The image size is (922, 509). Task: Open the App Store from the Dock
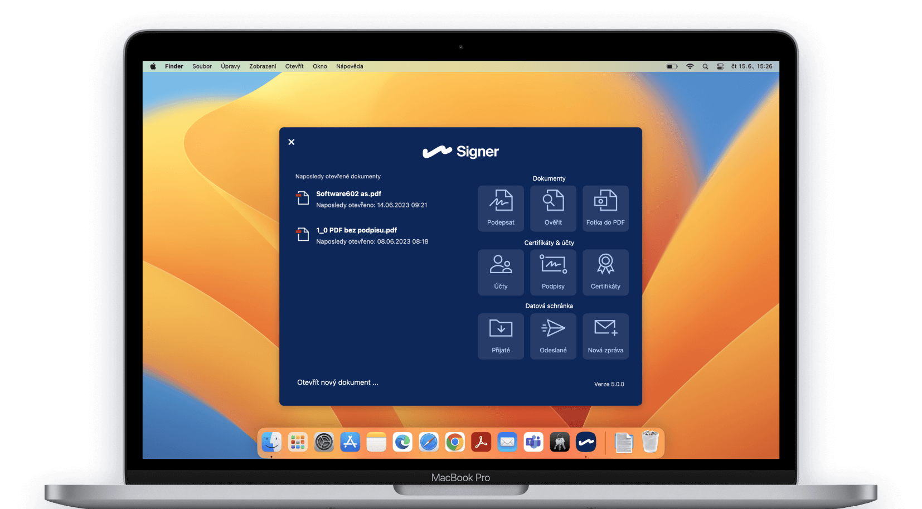coord(350,442)
